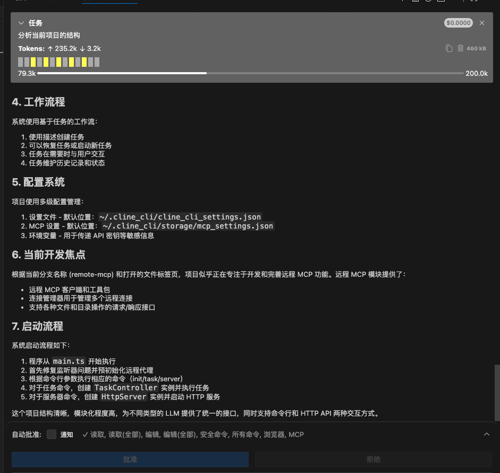Collapse the 任务 header chevron
Image resolution: width=500 pixels, height=473 pixels.
point(21,23)
